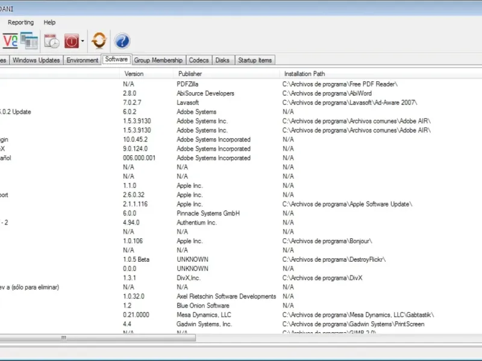The width and height of the screenshot is (482, 361).
Task: Sort by the Version column header
Action: [x=134, y=73]
